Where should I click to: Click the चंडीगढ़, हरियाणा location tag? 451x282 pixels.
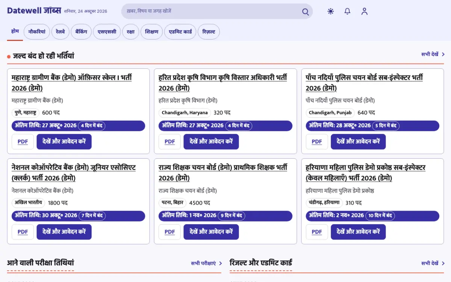[x=324, y=203]
